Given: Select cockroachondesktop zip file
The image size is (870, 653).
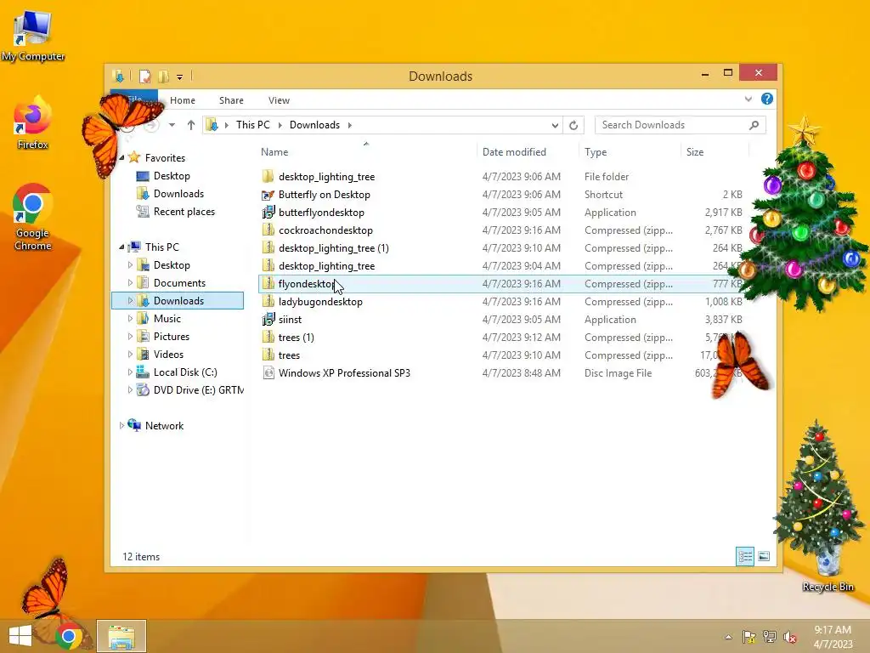Looking at the screenshot, I should click(325, 230).
